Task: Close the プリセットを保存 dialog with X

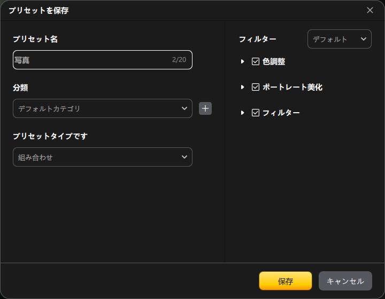Action: [370, 10]
